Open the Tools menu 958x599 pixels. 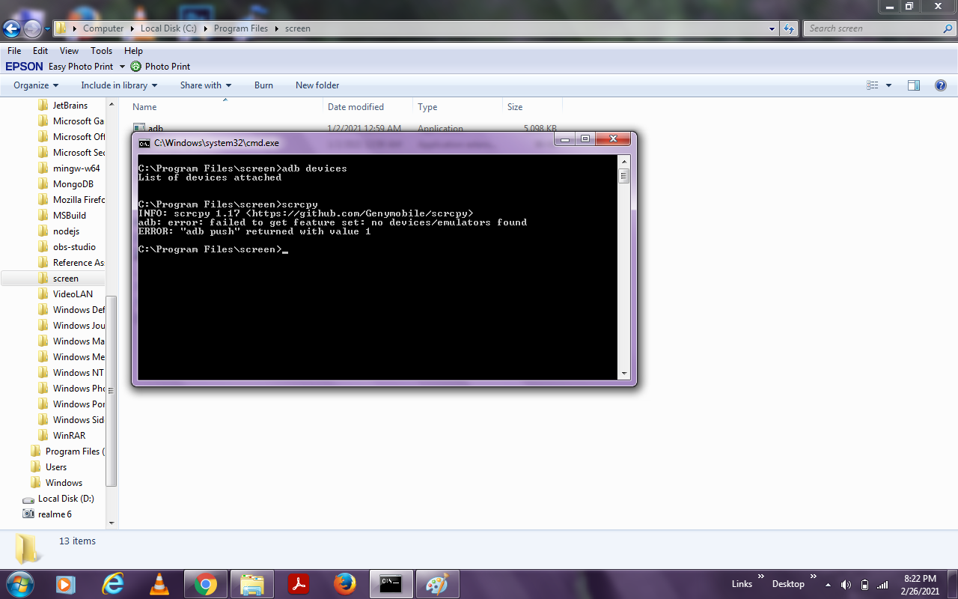pyautogui.click(x=101, y=50)
